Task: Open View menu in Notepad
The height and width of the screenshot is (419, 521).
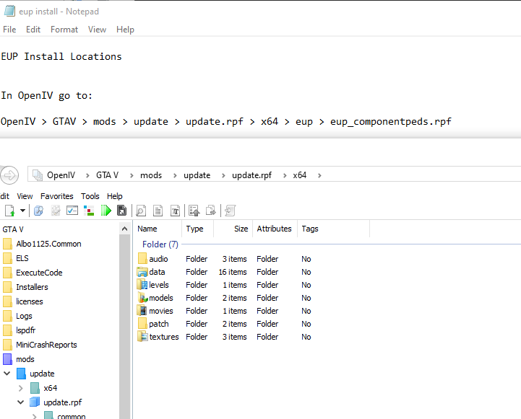Action: pos(97,30)
